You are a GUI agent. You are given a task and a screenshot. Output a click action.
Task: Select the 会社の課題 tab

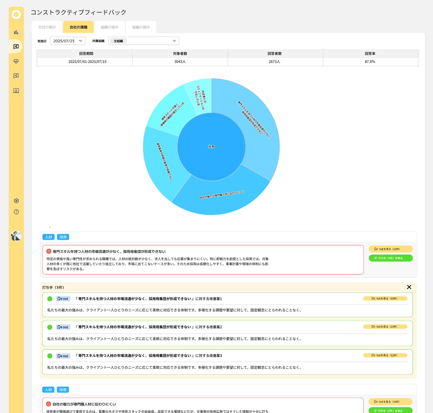[78, 27]
